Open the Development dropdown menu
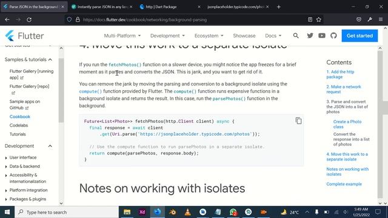This screenshot has width=388, height=218. [167, 36]
